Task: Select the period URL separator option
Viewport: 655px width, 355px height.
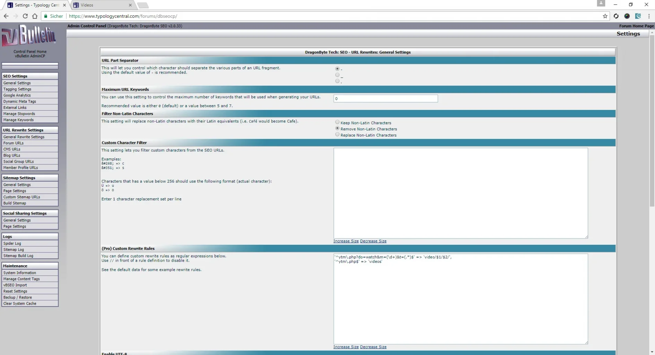Action: pyautogui.click(x=337, y=81)
